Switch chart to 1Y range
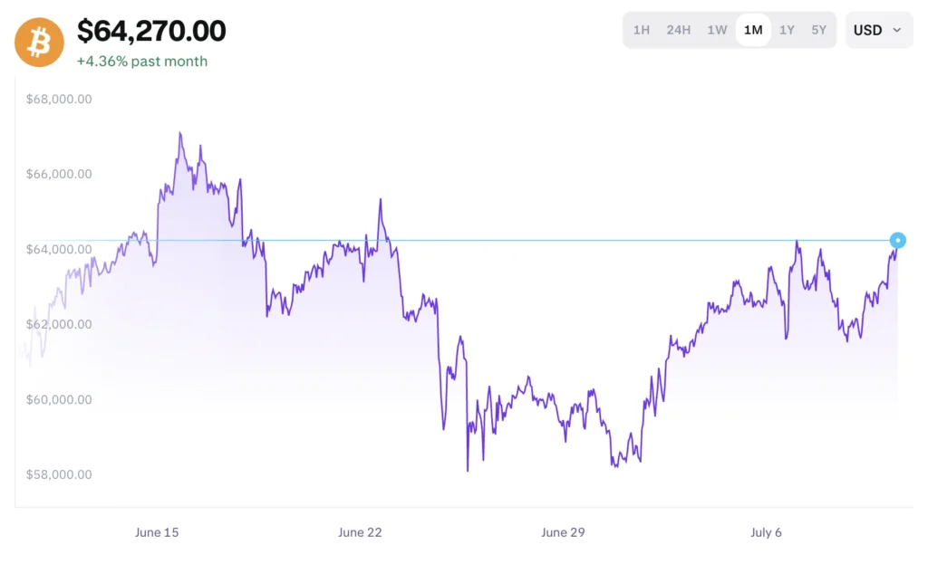 click(787, 30)
